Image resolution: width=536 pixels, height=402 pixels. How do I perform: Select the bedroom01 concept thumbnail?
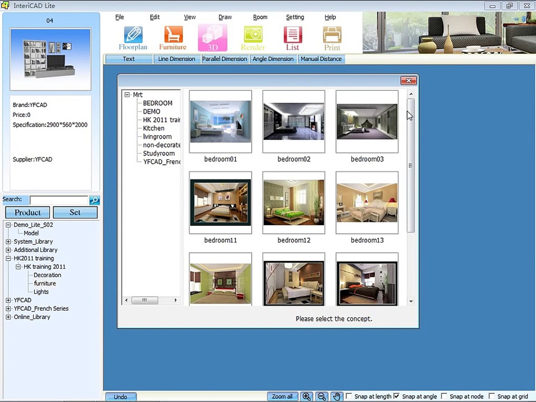point(220,122)
